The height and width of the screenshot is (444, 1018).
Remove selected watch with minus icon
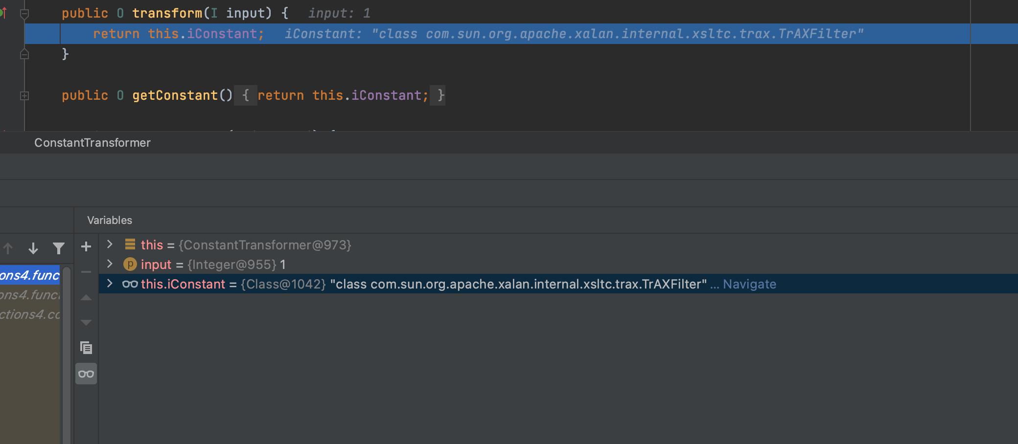pos(86,272)
